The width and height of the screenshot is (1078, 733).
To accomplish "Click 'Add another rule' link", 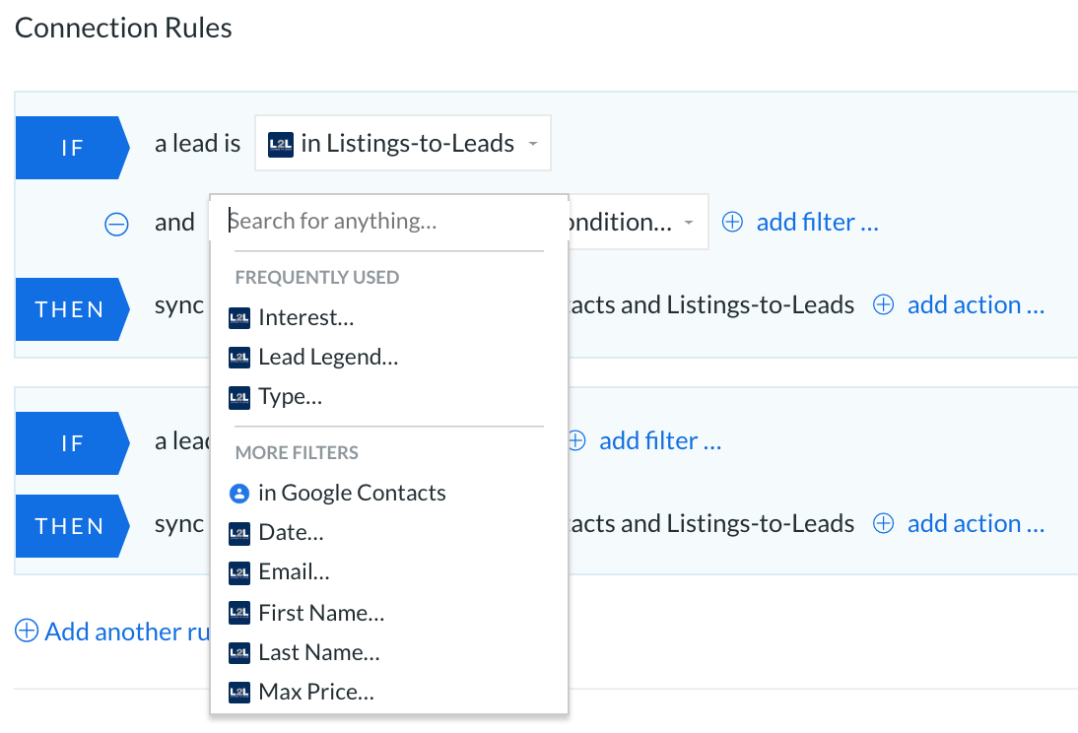I will tap(127, 632).
